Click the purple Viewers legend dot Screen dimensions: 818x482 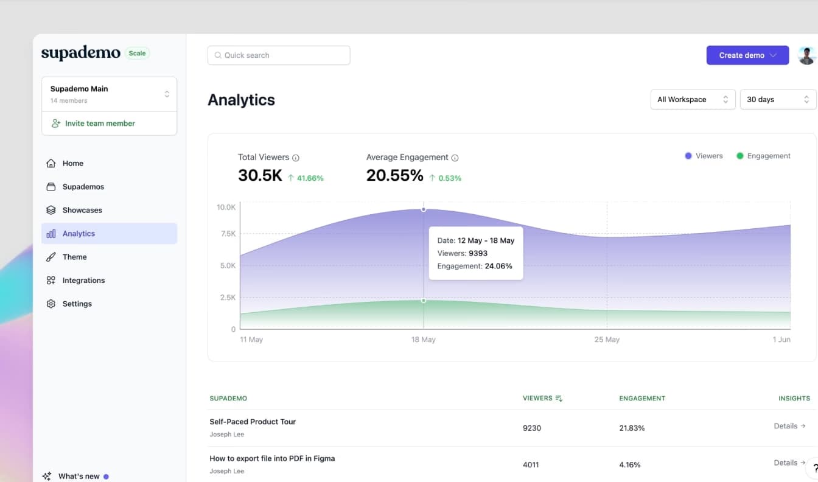coord(688,156)
